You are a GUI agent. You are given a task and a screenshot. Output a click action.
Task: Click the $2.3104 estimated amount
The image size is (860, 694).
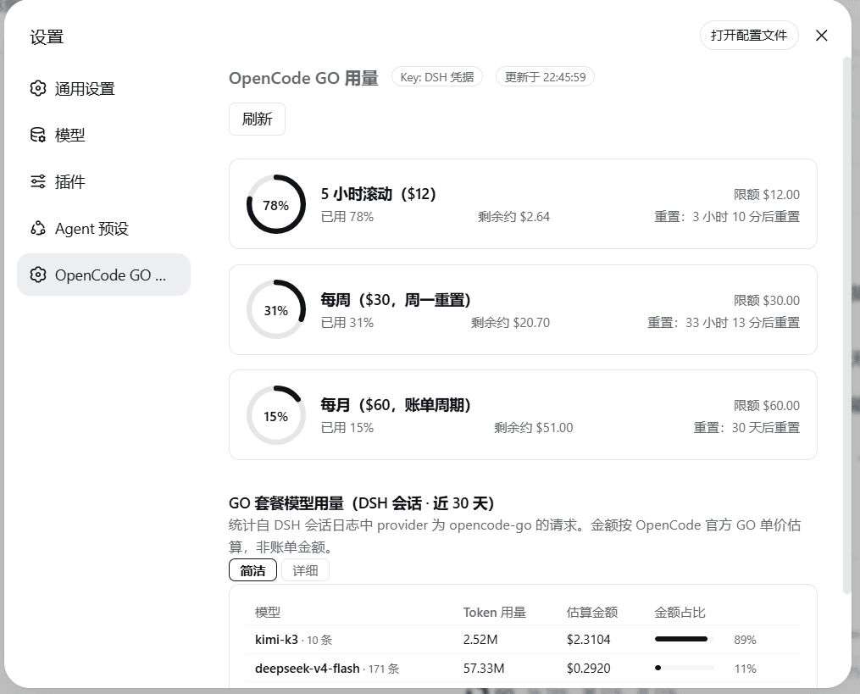[x=589, y=640]
